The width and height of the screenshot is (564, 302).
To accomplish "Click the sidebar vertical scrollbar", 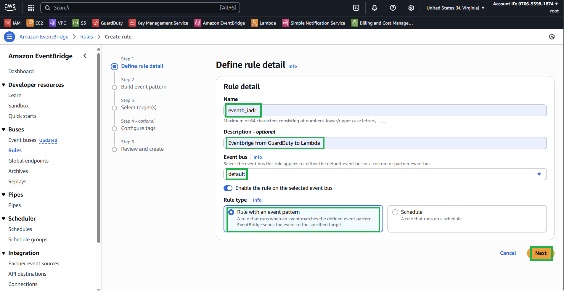I will point(99,148).
